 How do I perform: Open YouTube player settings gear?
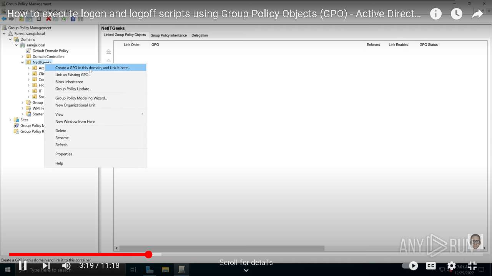[x=452, y=266]
